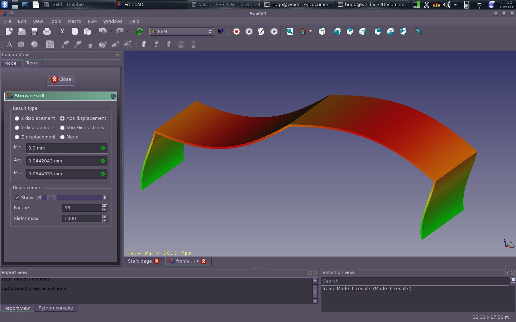Refresh the document with green arrow icon
Viewport: 516px width, 322px height.
(x=139, y=31)
